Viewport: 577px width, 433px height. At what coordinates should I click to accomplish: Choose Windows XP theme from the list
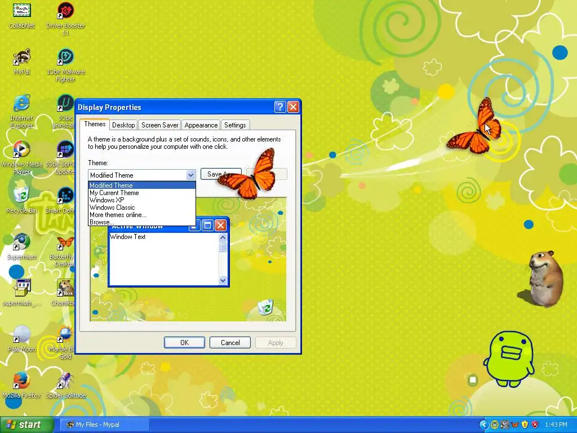click(141, 200)
